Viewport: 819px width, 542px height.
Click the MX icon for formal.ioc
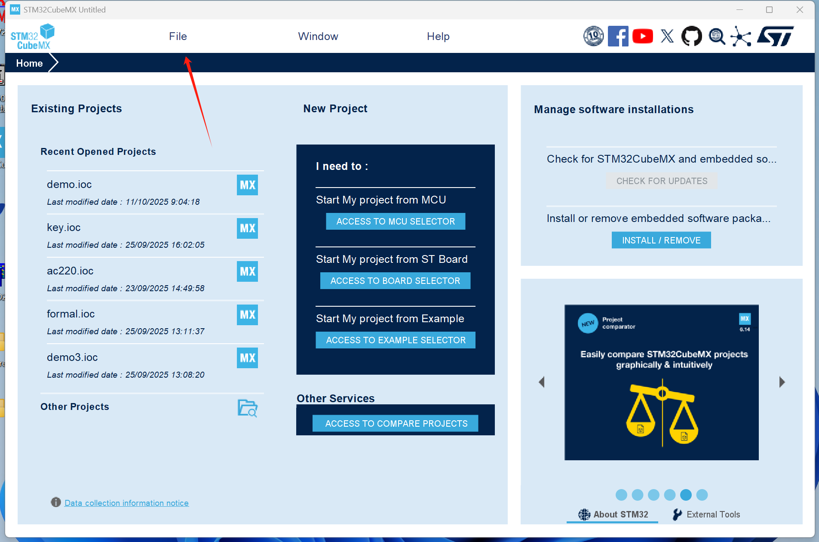(247, 314)
